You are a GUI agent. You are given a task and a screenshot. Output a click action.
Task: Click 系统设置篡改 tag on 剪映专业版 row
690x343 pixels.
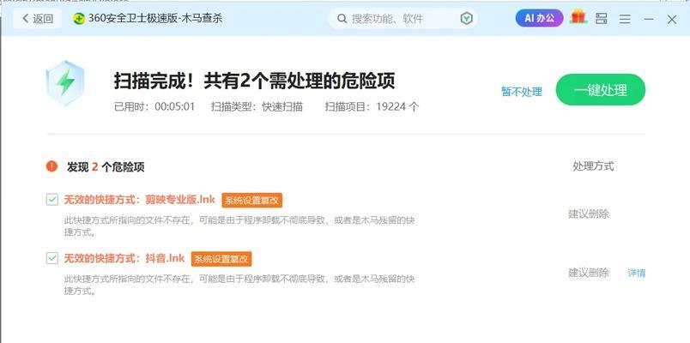coord(251,201)
